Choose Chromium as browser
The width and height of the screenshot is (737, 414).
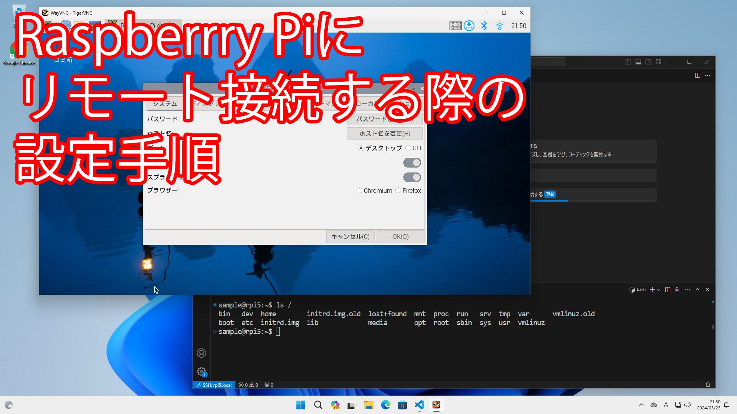coord(374,191)
